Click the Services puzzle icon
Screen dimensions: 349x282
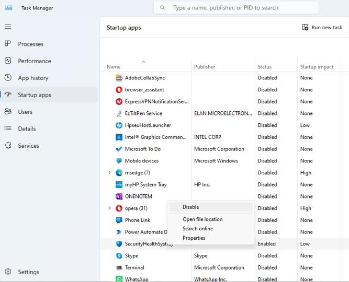point(8,145)
